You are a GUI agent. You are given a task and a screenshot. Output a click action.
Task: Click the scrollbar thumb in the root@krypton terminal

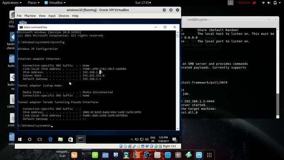coord(278,104)
